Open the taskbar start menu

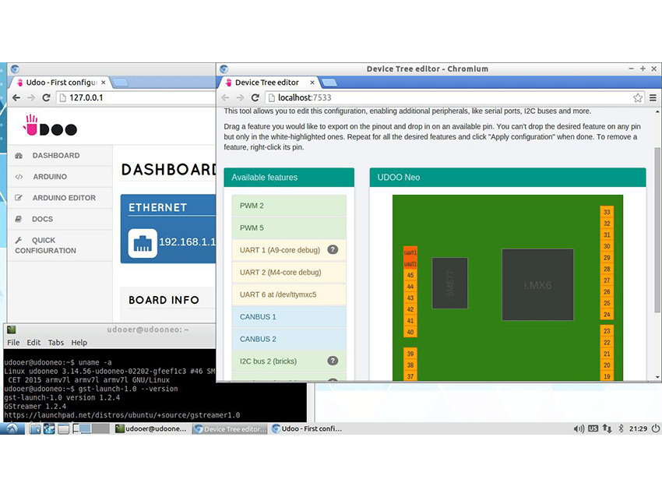(x=12, y=428)
